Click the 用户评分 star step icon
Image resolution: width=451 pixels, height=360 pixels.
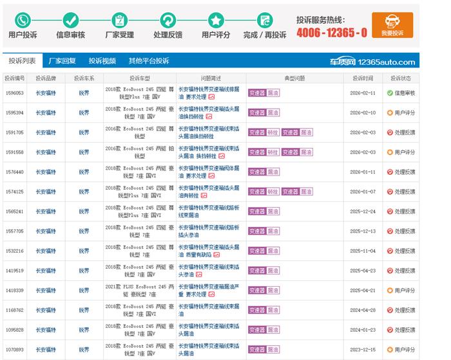(x=216, y=20)
